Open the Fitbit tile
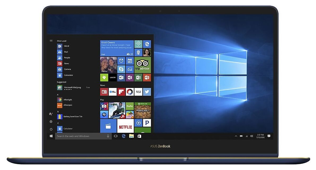Screen dimensions: 316x170 138,44
